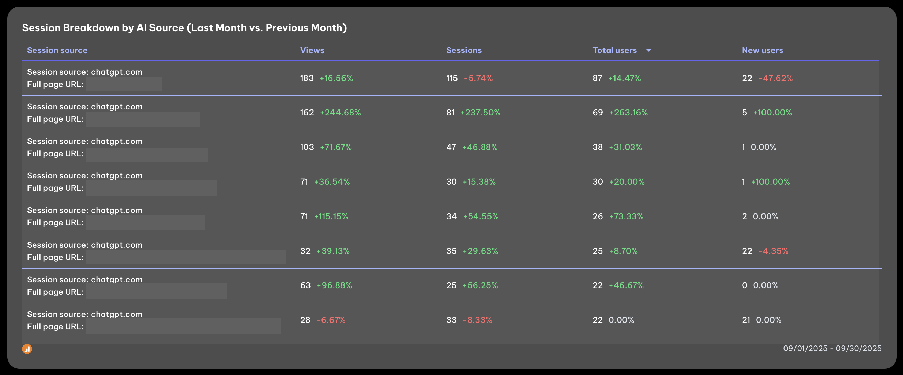Click the 21 new users value in last row
Viewport: 903px width, 375px height.
[x=747, y=320]
